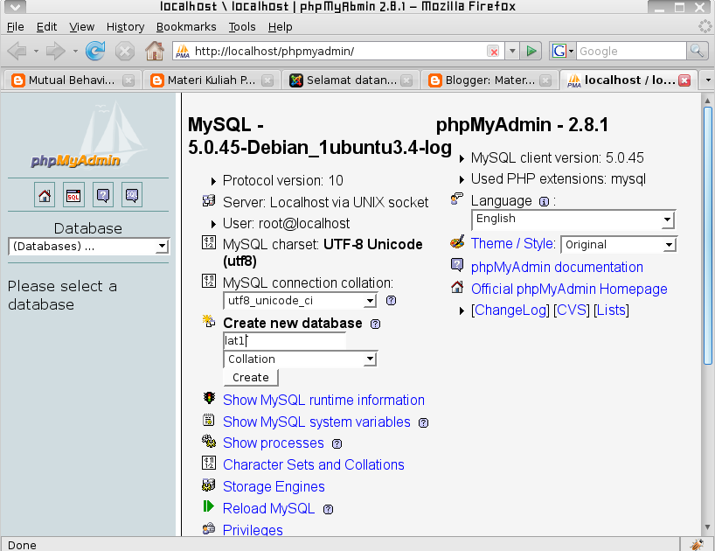Open the list all tabs dropdown

click(708, 80)
